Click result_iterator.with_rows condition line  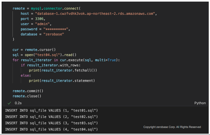pos(50,65)
